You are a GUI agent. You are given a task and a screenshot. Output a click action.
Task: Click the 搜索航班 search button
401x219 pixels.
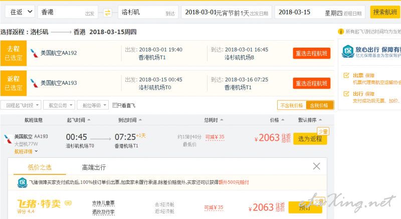pyautogui.click(x=385, y=12)
